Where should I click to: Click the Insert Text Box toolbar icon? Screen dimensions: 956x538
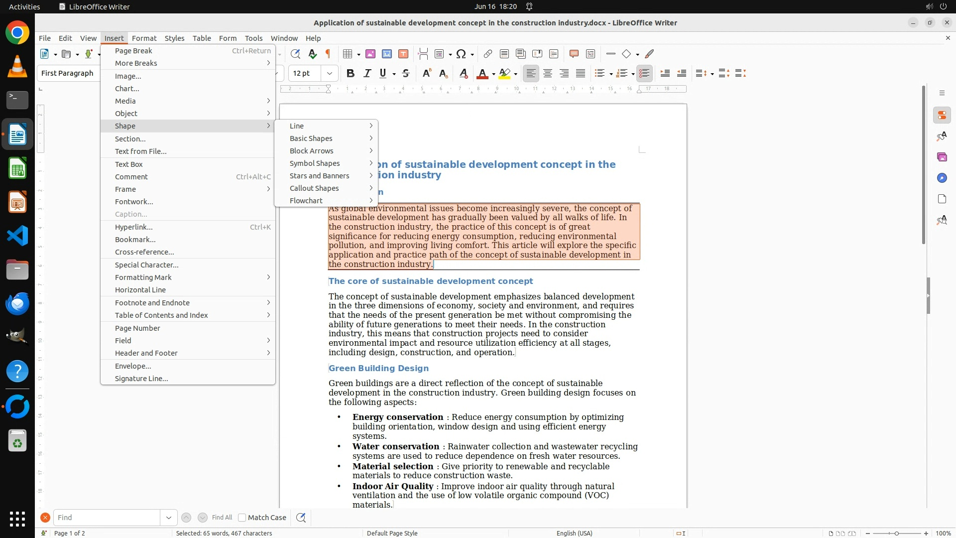pyautogui.click(x=403, y=54)
